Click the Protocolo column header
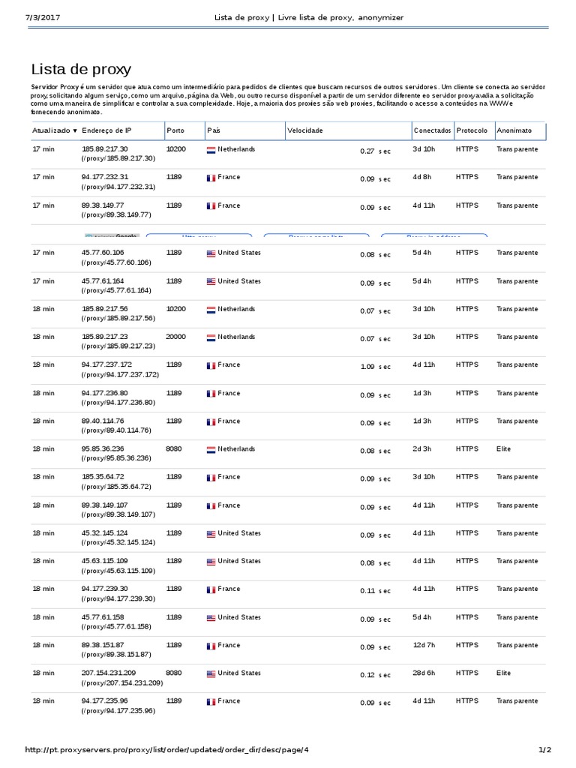The image size is (576, 768). 472,130
